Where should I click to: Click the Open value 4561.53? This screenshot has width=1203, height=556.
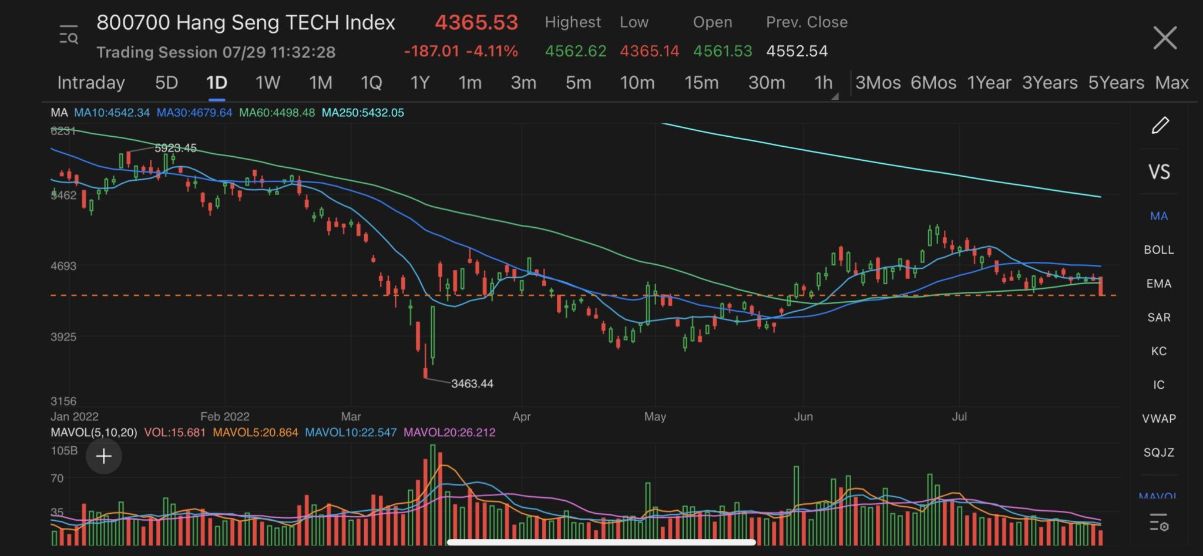pyautogui.click(x=723, y=52)
